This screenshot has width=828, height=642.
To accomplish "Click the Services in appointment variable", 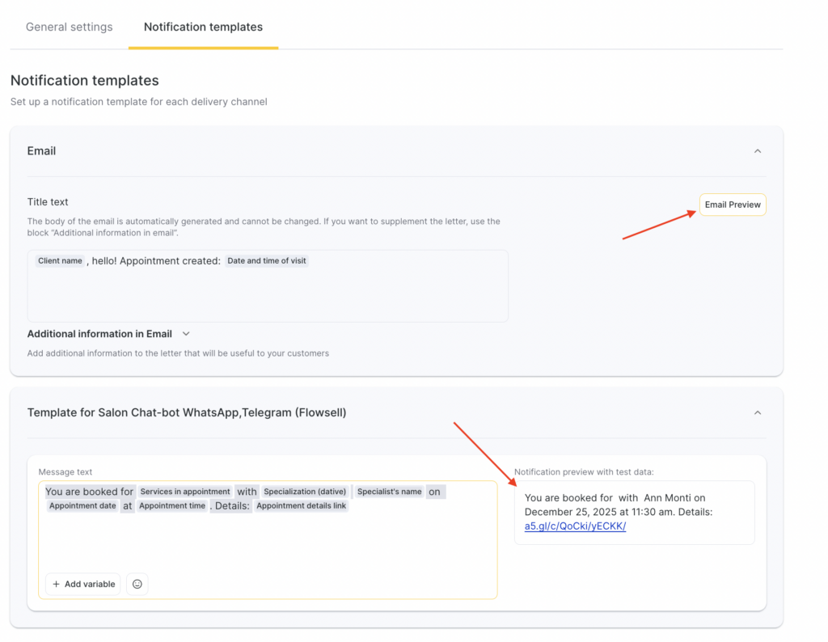I will (x=184, y=492).
